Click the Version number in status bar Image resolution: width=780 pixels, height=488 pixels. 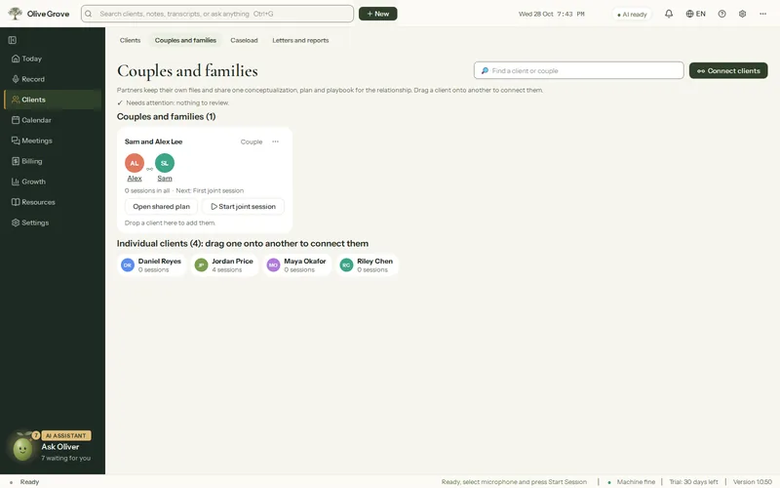coord(752,481)
